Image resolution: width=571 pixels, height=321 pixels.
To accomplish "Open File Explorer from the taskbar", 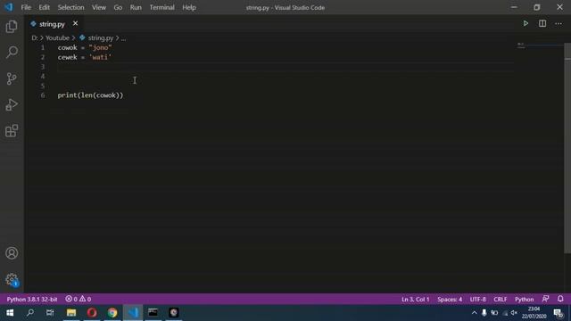I will pos(71,313).
